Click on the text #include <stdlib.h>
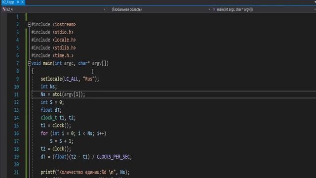 tap(54, 48)
